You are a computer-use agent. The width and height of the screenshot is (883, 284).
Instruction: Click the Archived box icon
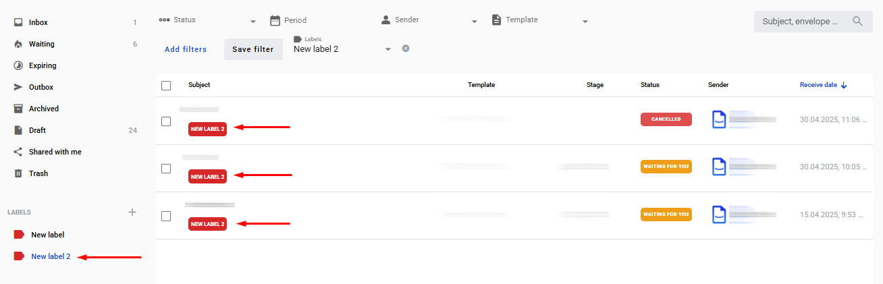18,109
